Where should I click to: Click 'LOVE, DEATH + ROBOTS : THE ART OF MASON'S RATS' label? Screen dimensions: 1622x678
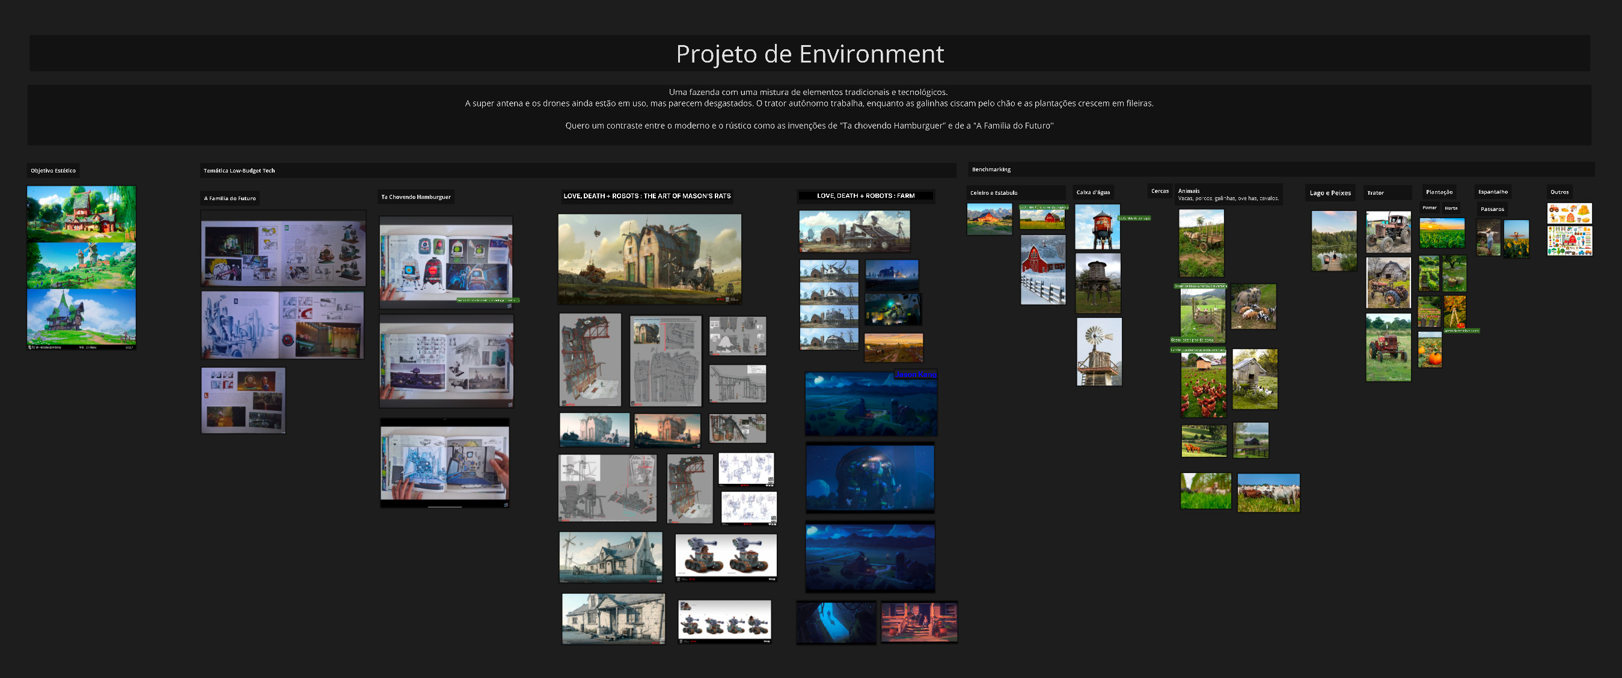(x=647, y=196)
